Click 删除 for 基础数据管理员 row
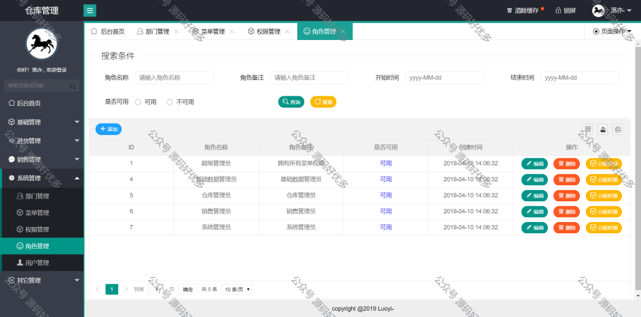Image resolution: width=641 pixels, height=317 pixels. [567, 179]
